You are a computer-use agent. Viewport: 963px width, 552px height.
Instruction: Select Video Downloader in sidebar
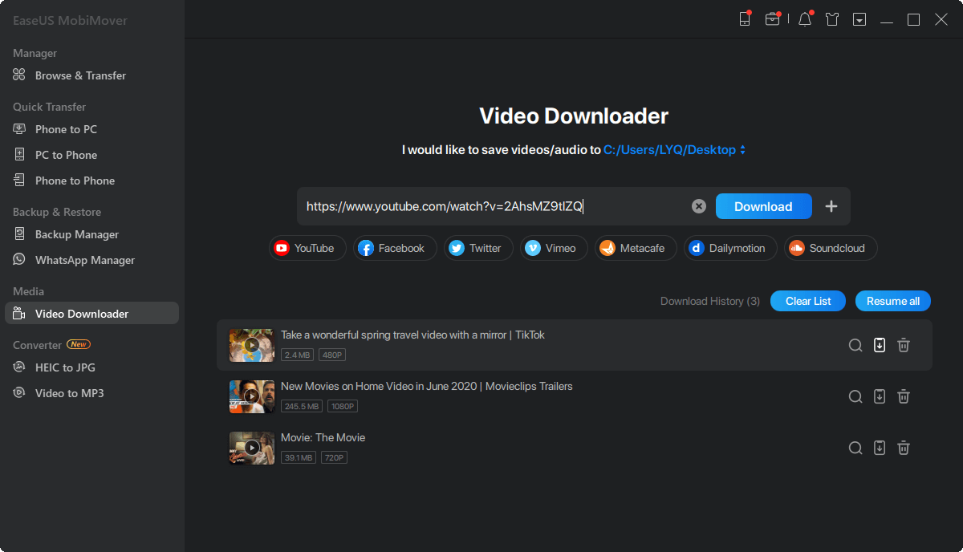pyautogui.click(x=91, y=314)
